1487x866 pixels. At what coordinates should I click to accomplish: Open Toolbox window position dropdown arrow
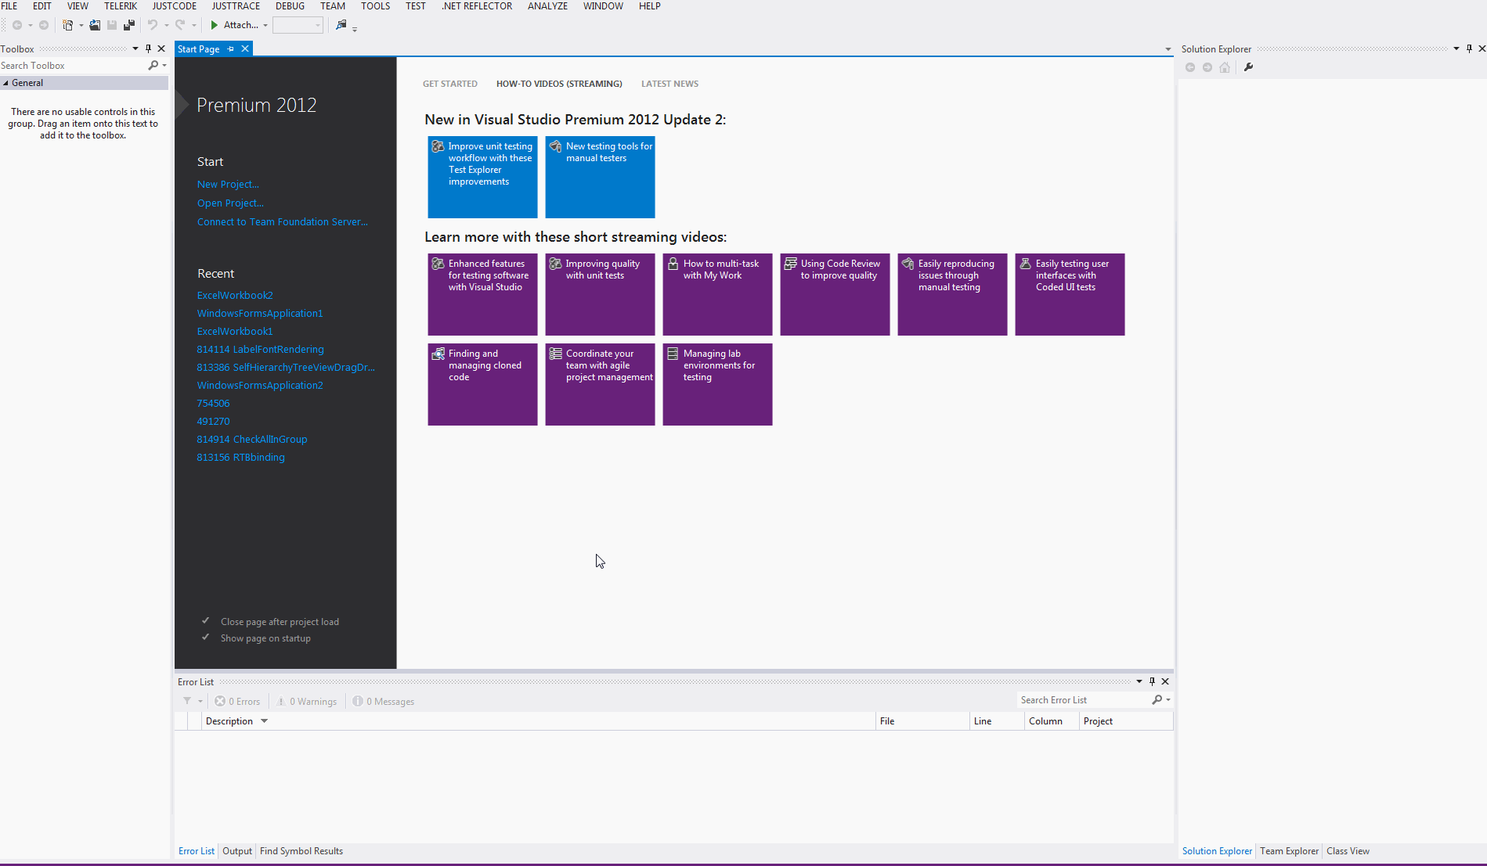click(x=135, y=49)
